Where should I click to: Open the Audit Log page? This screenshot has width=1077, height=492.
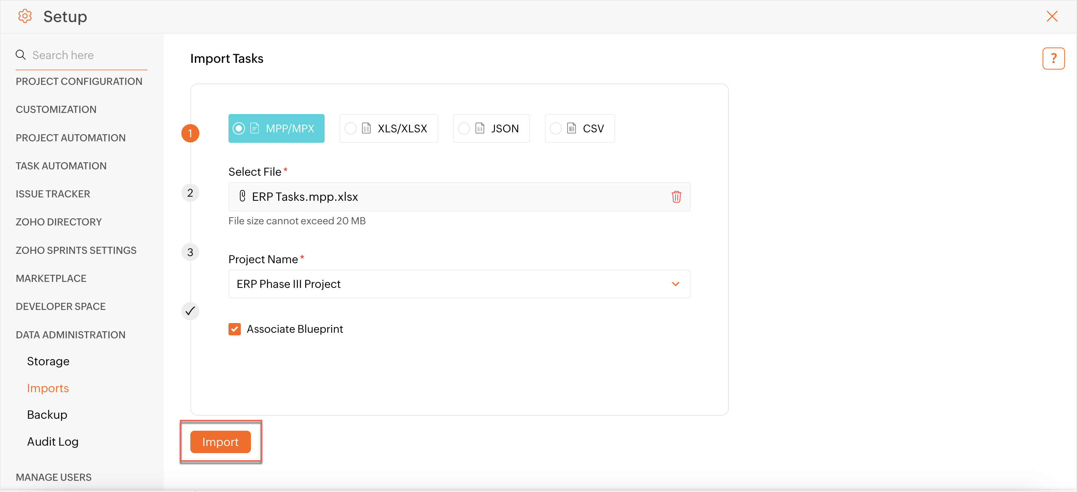coord(53,442)
